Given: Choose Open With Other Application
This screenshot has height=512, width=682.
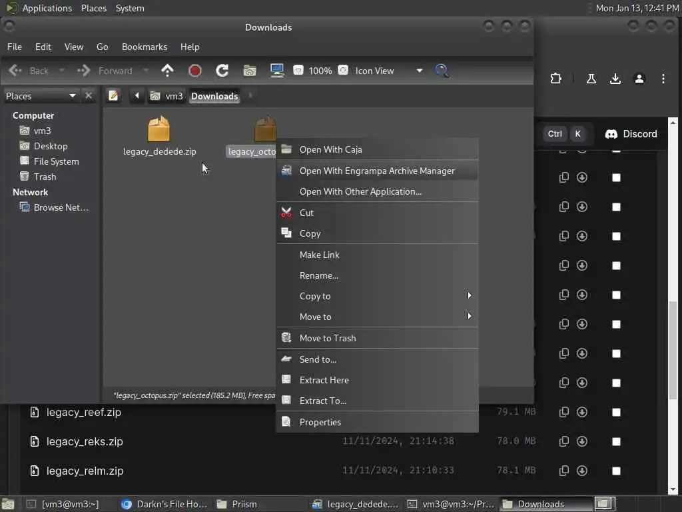Looking at the screenshot, I should coord(377,191).
